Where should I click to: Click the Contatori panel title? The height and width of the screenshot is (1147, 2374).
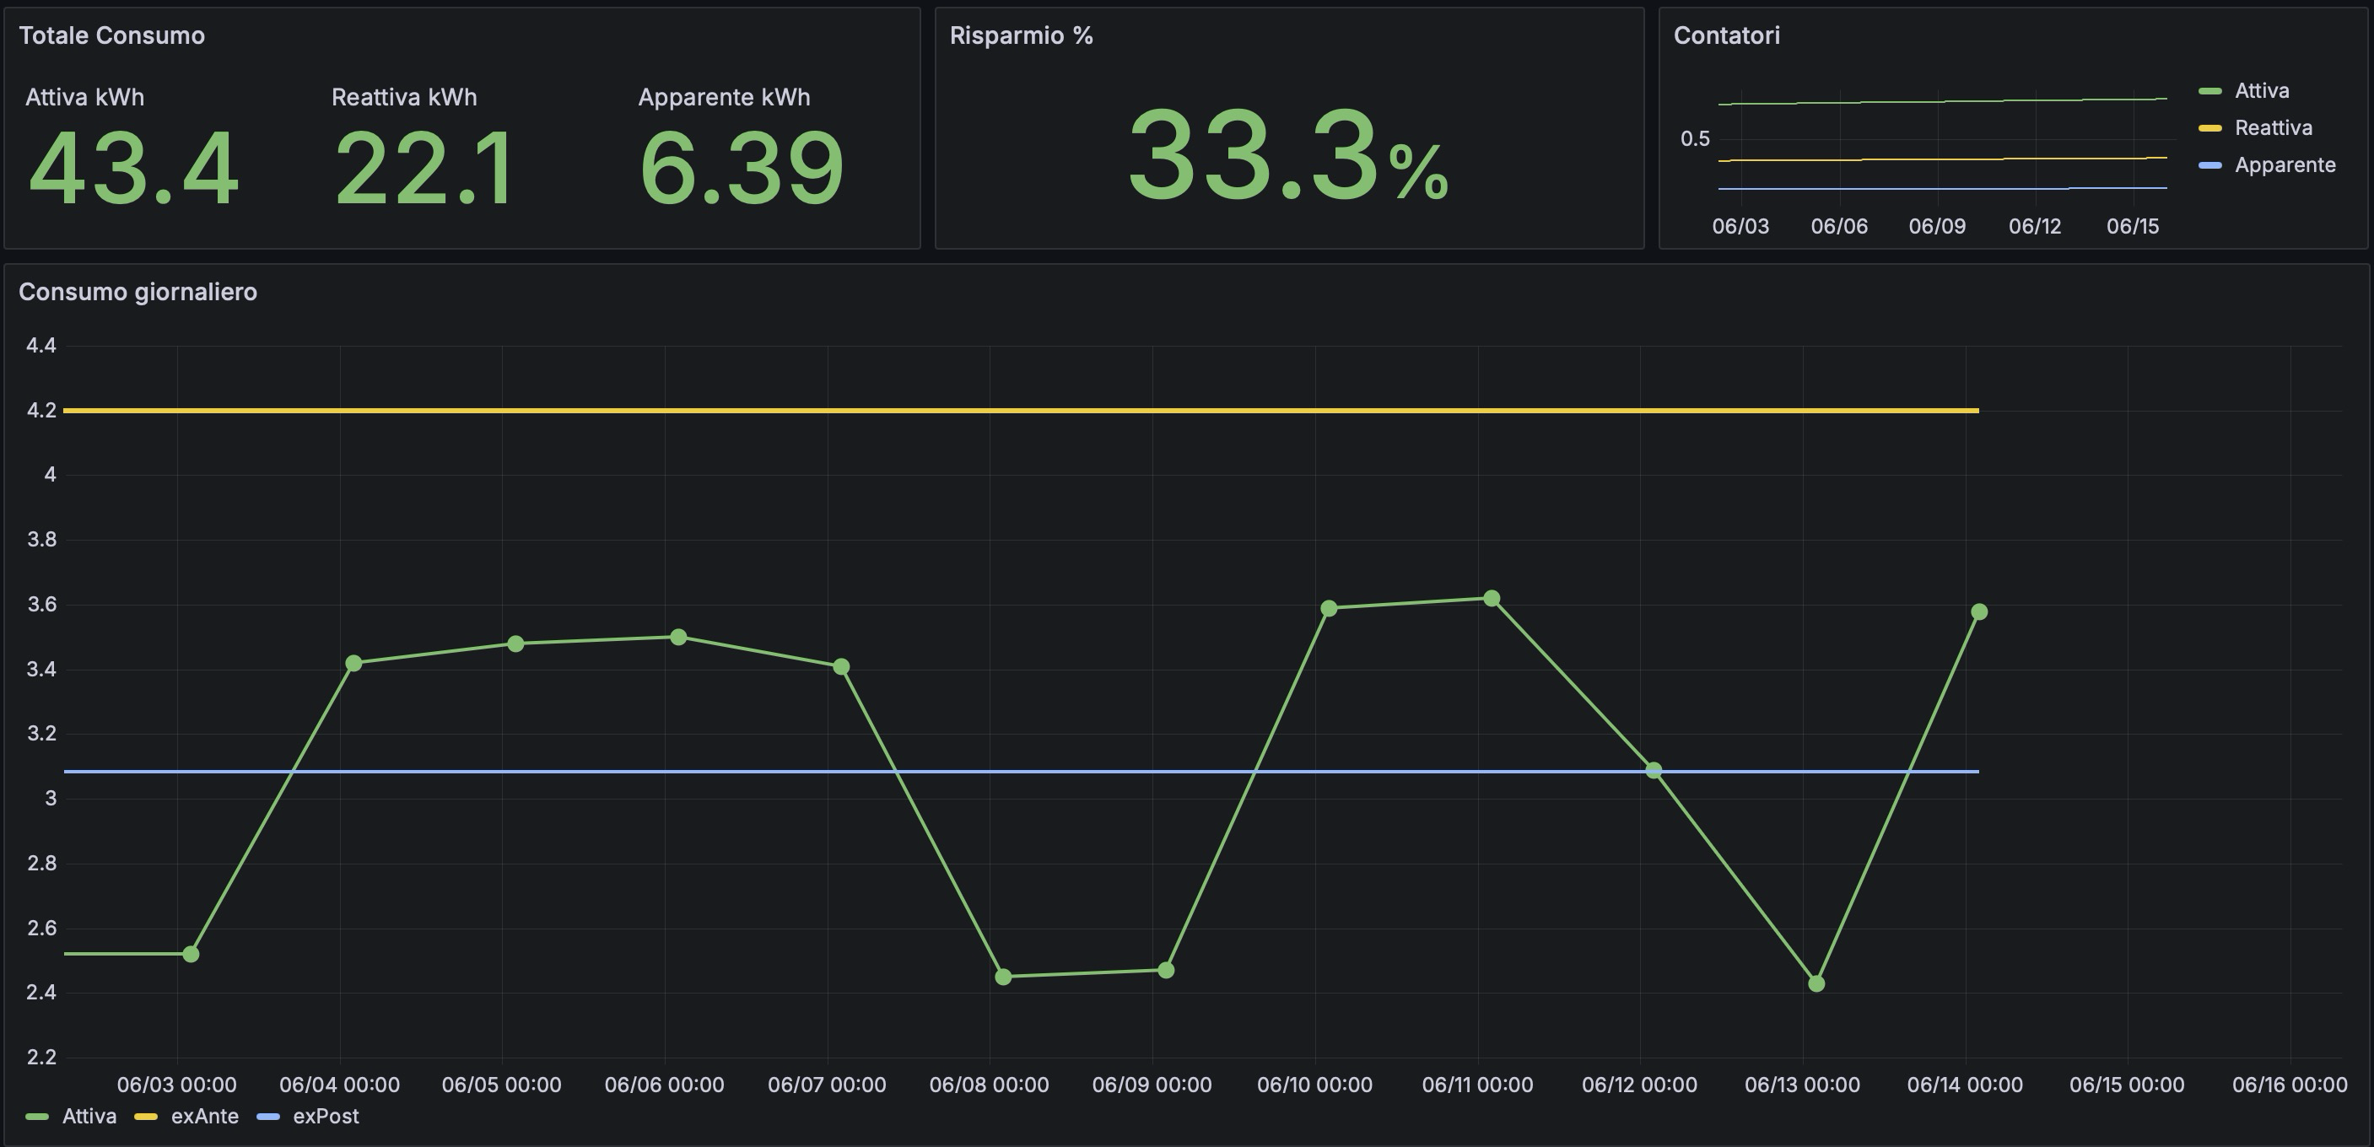(1728, 36)
